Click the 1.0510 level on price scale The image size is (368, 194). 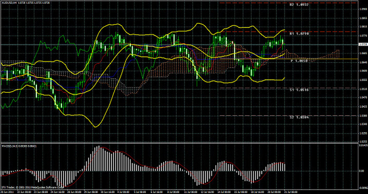pyautogui.click(x=363, y=89)
